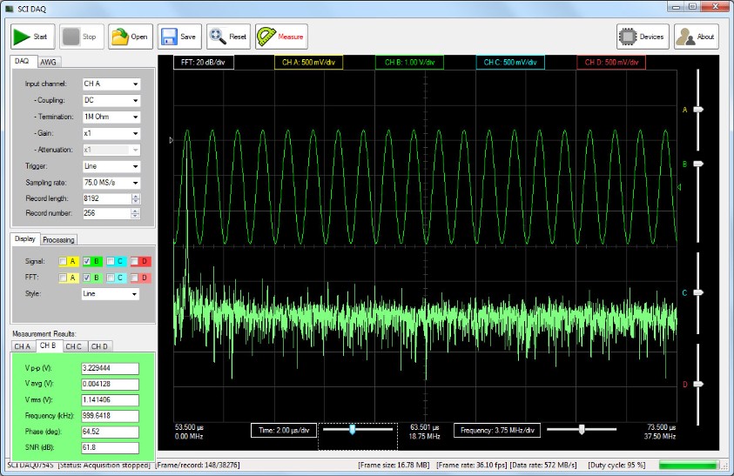Screen dimensions: 734x476
Task: Click the CH D 500 mV/div scale button
Action: coord(611,63)
